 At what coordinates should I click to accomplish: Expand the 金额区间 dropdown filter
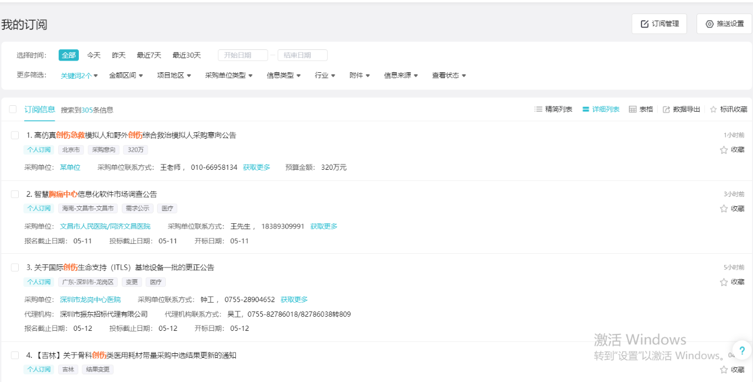[126, 75]
